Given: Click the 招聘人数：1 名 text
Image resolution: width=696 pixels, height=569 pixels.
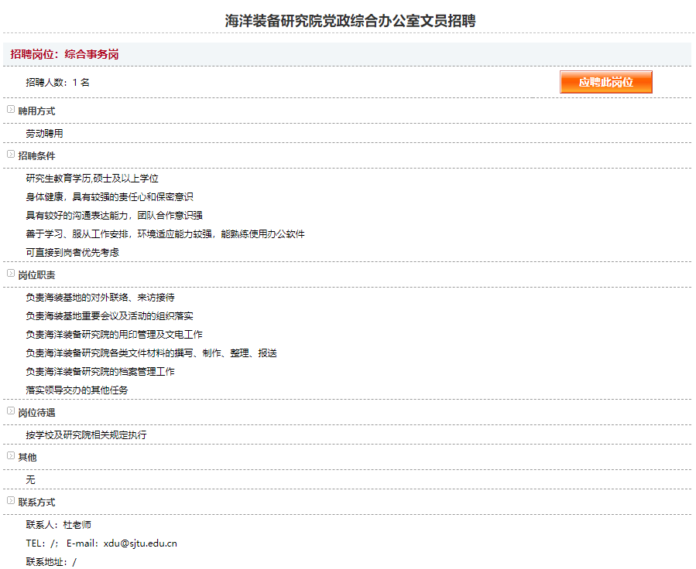Looking at the screenshot, I should [58, 83].
